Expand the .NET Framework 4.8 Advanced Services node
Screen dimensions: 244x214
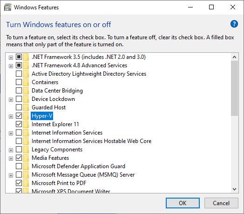click(x=11, y=66)
